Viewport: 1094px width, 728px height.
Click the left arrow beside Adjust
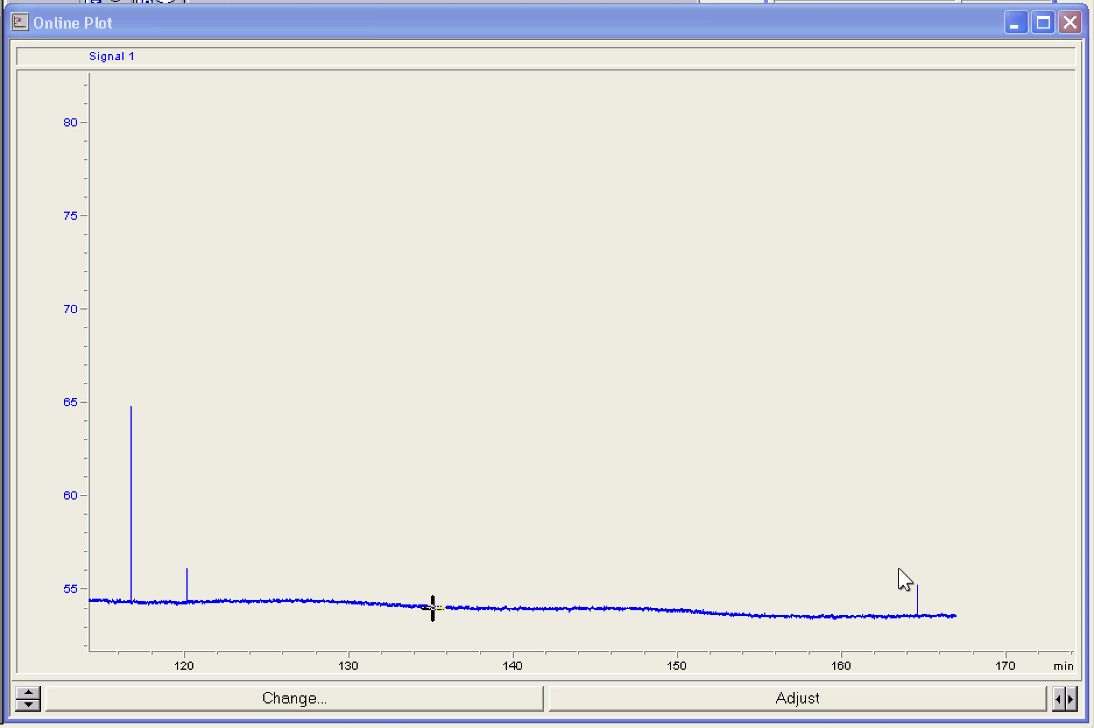pos(1058,698)
